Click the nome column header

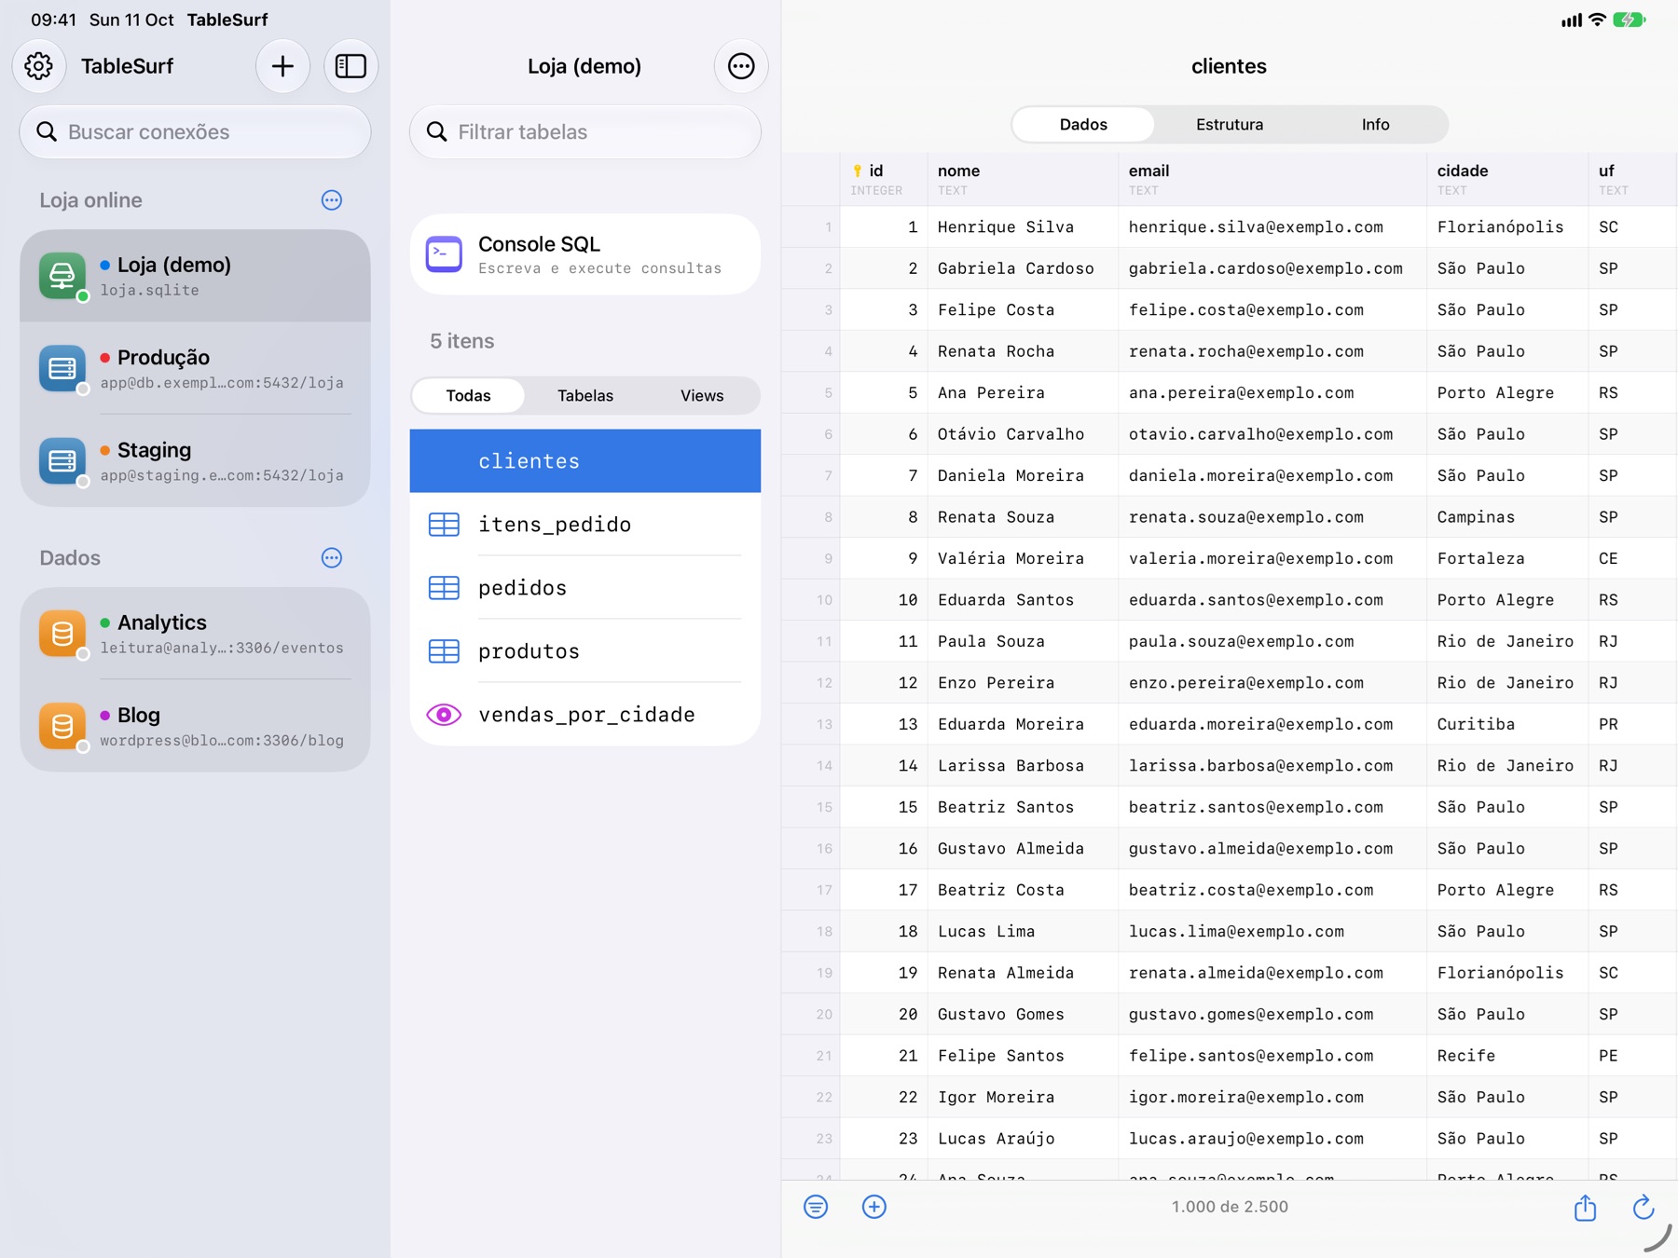1023,180
